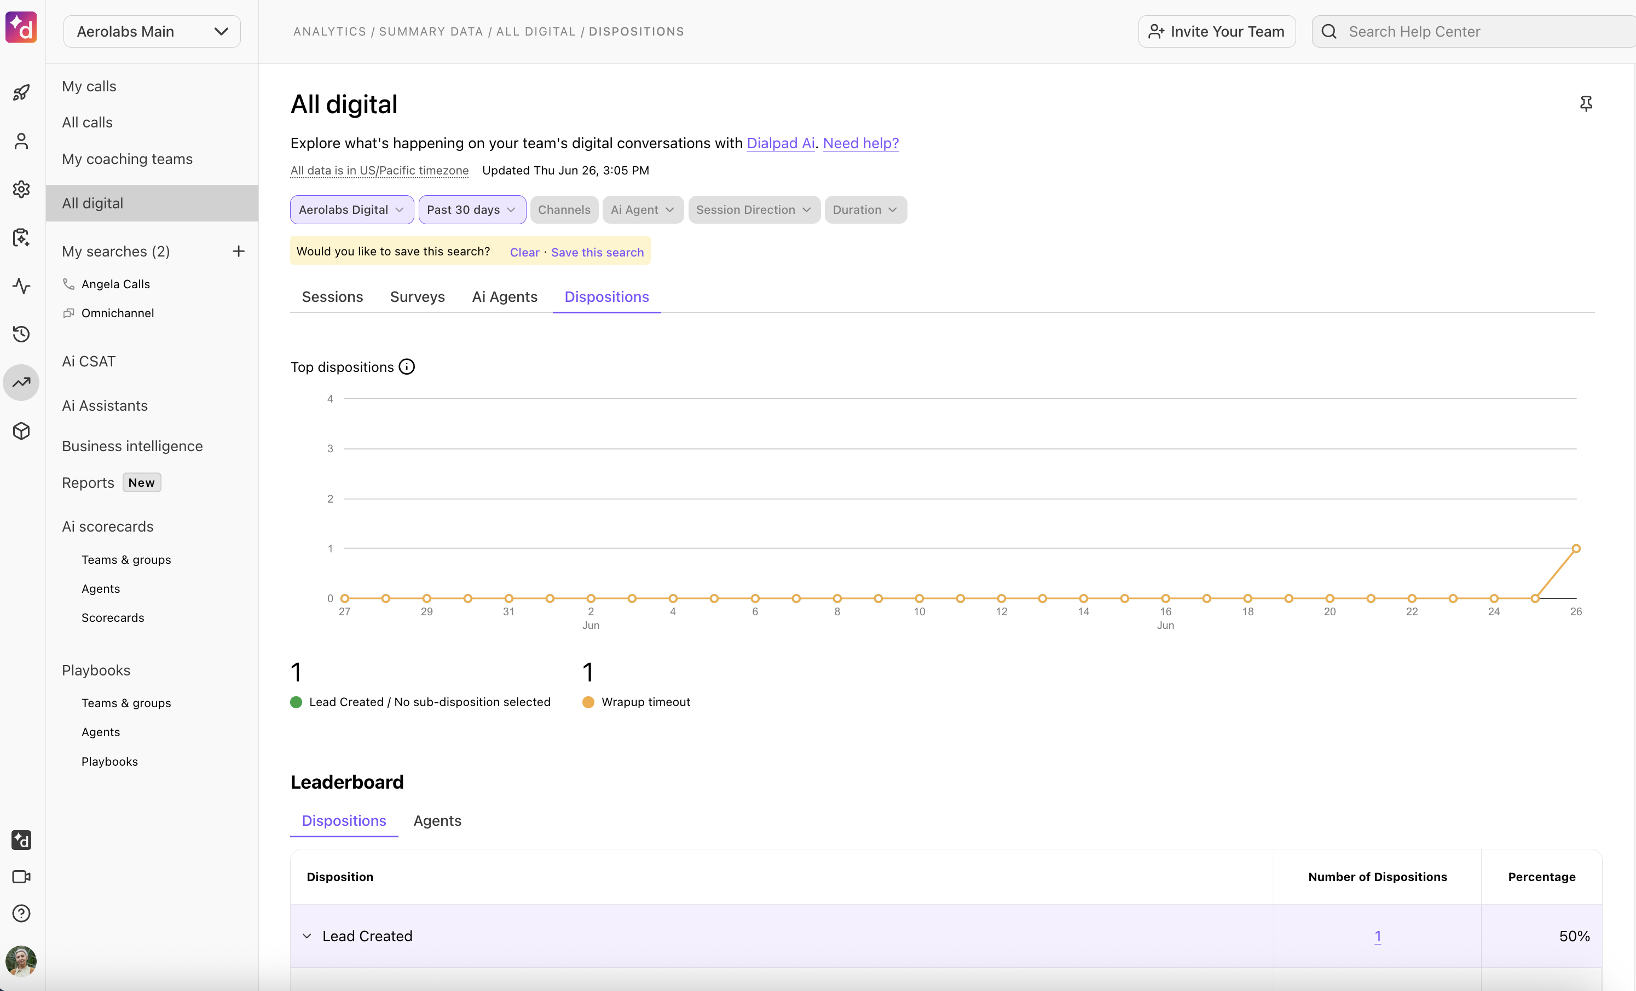Open the help question mark icon
The height and width of the screenshot is (991, 1636).
[21, 913]
